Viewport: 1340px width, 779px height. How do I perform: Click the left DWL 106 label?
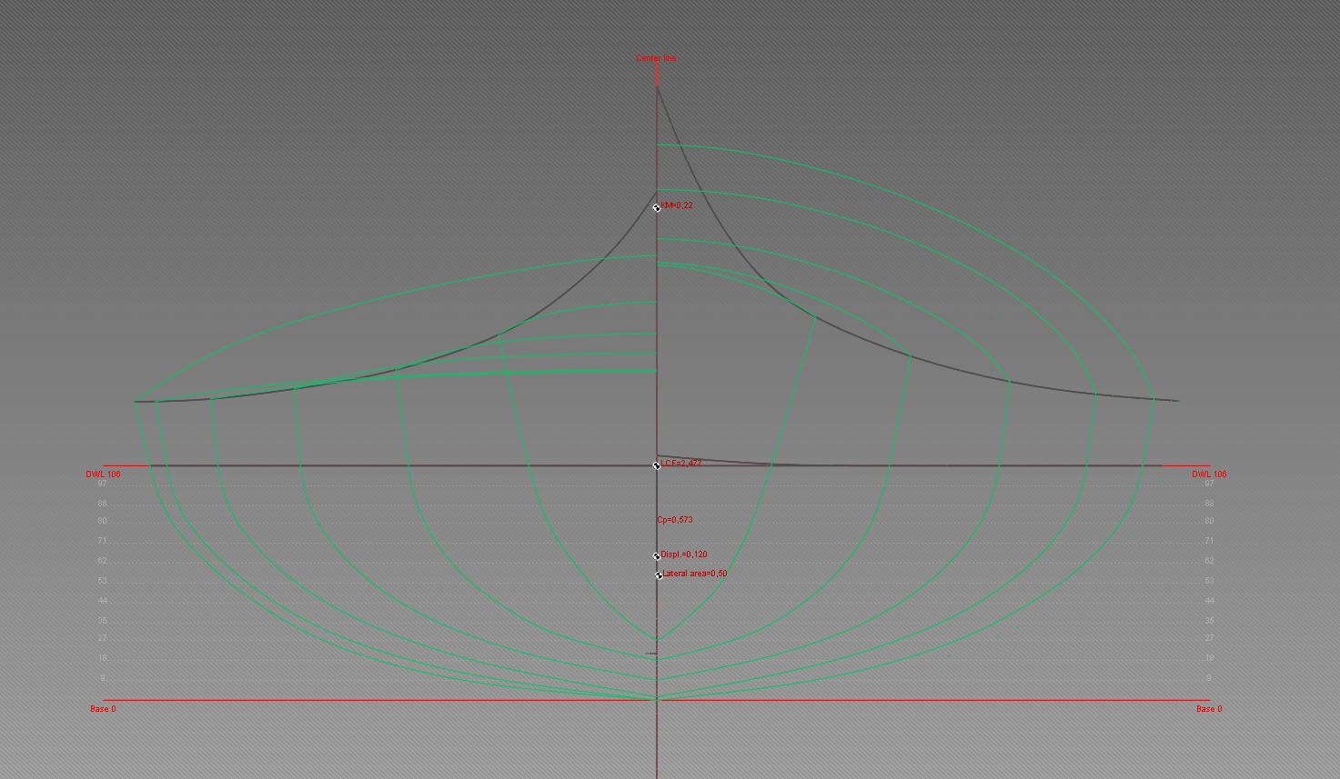[103, 474]
